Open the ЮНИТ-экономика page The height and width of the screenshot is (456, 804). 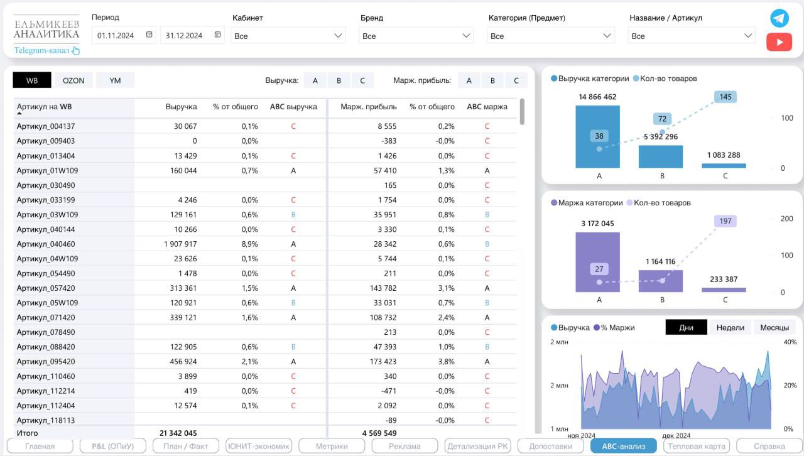point(259,446)
